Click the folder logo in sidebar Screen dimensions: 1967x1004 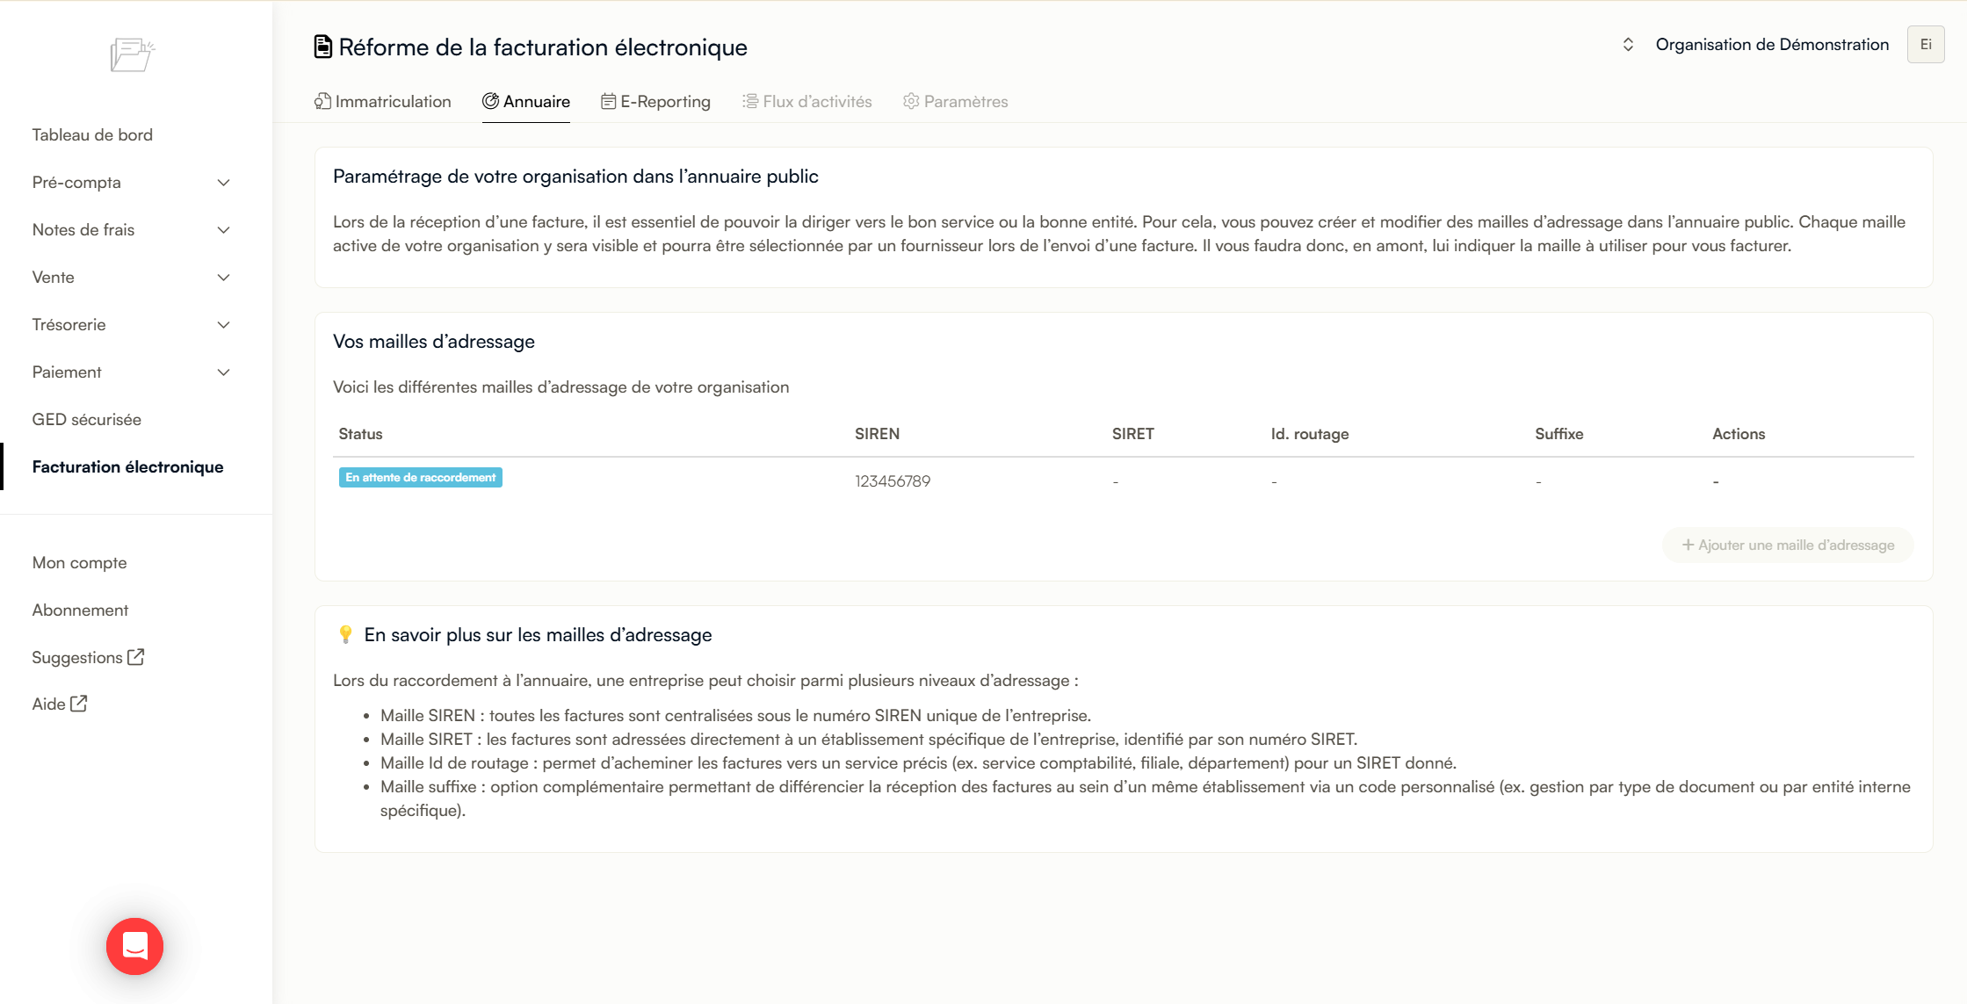coord(132,54)
